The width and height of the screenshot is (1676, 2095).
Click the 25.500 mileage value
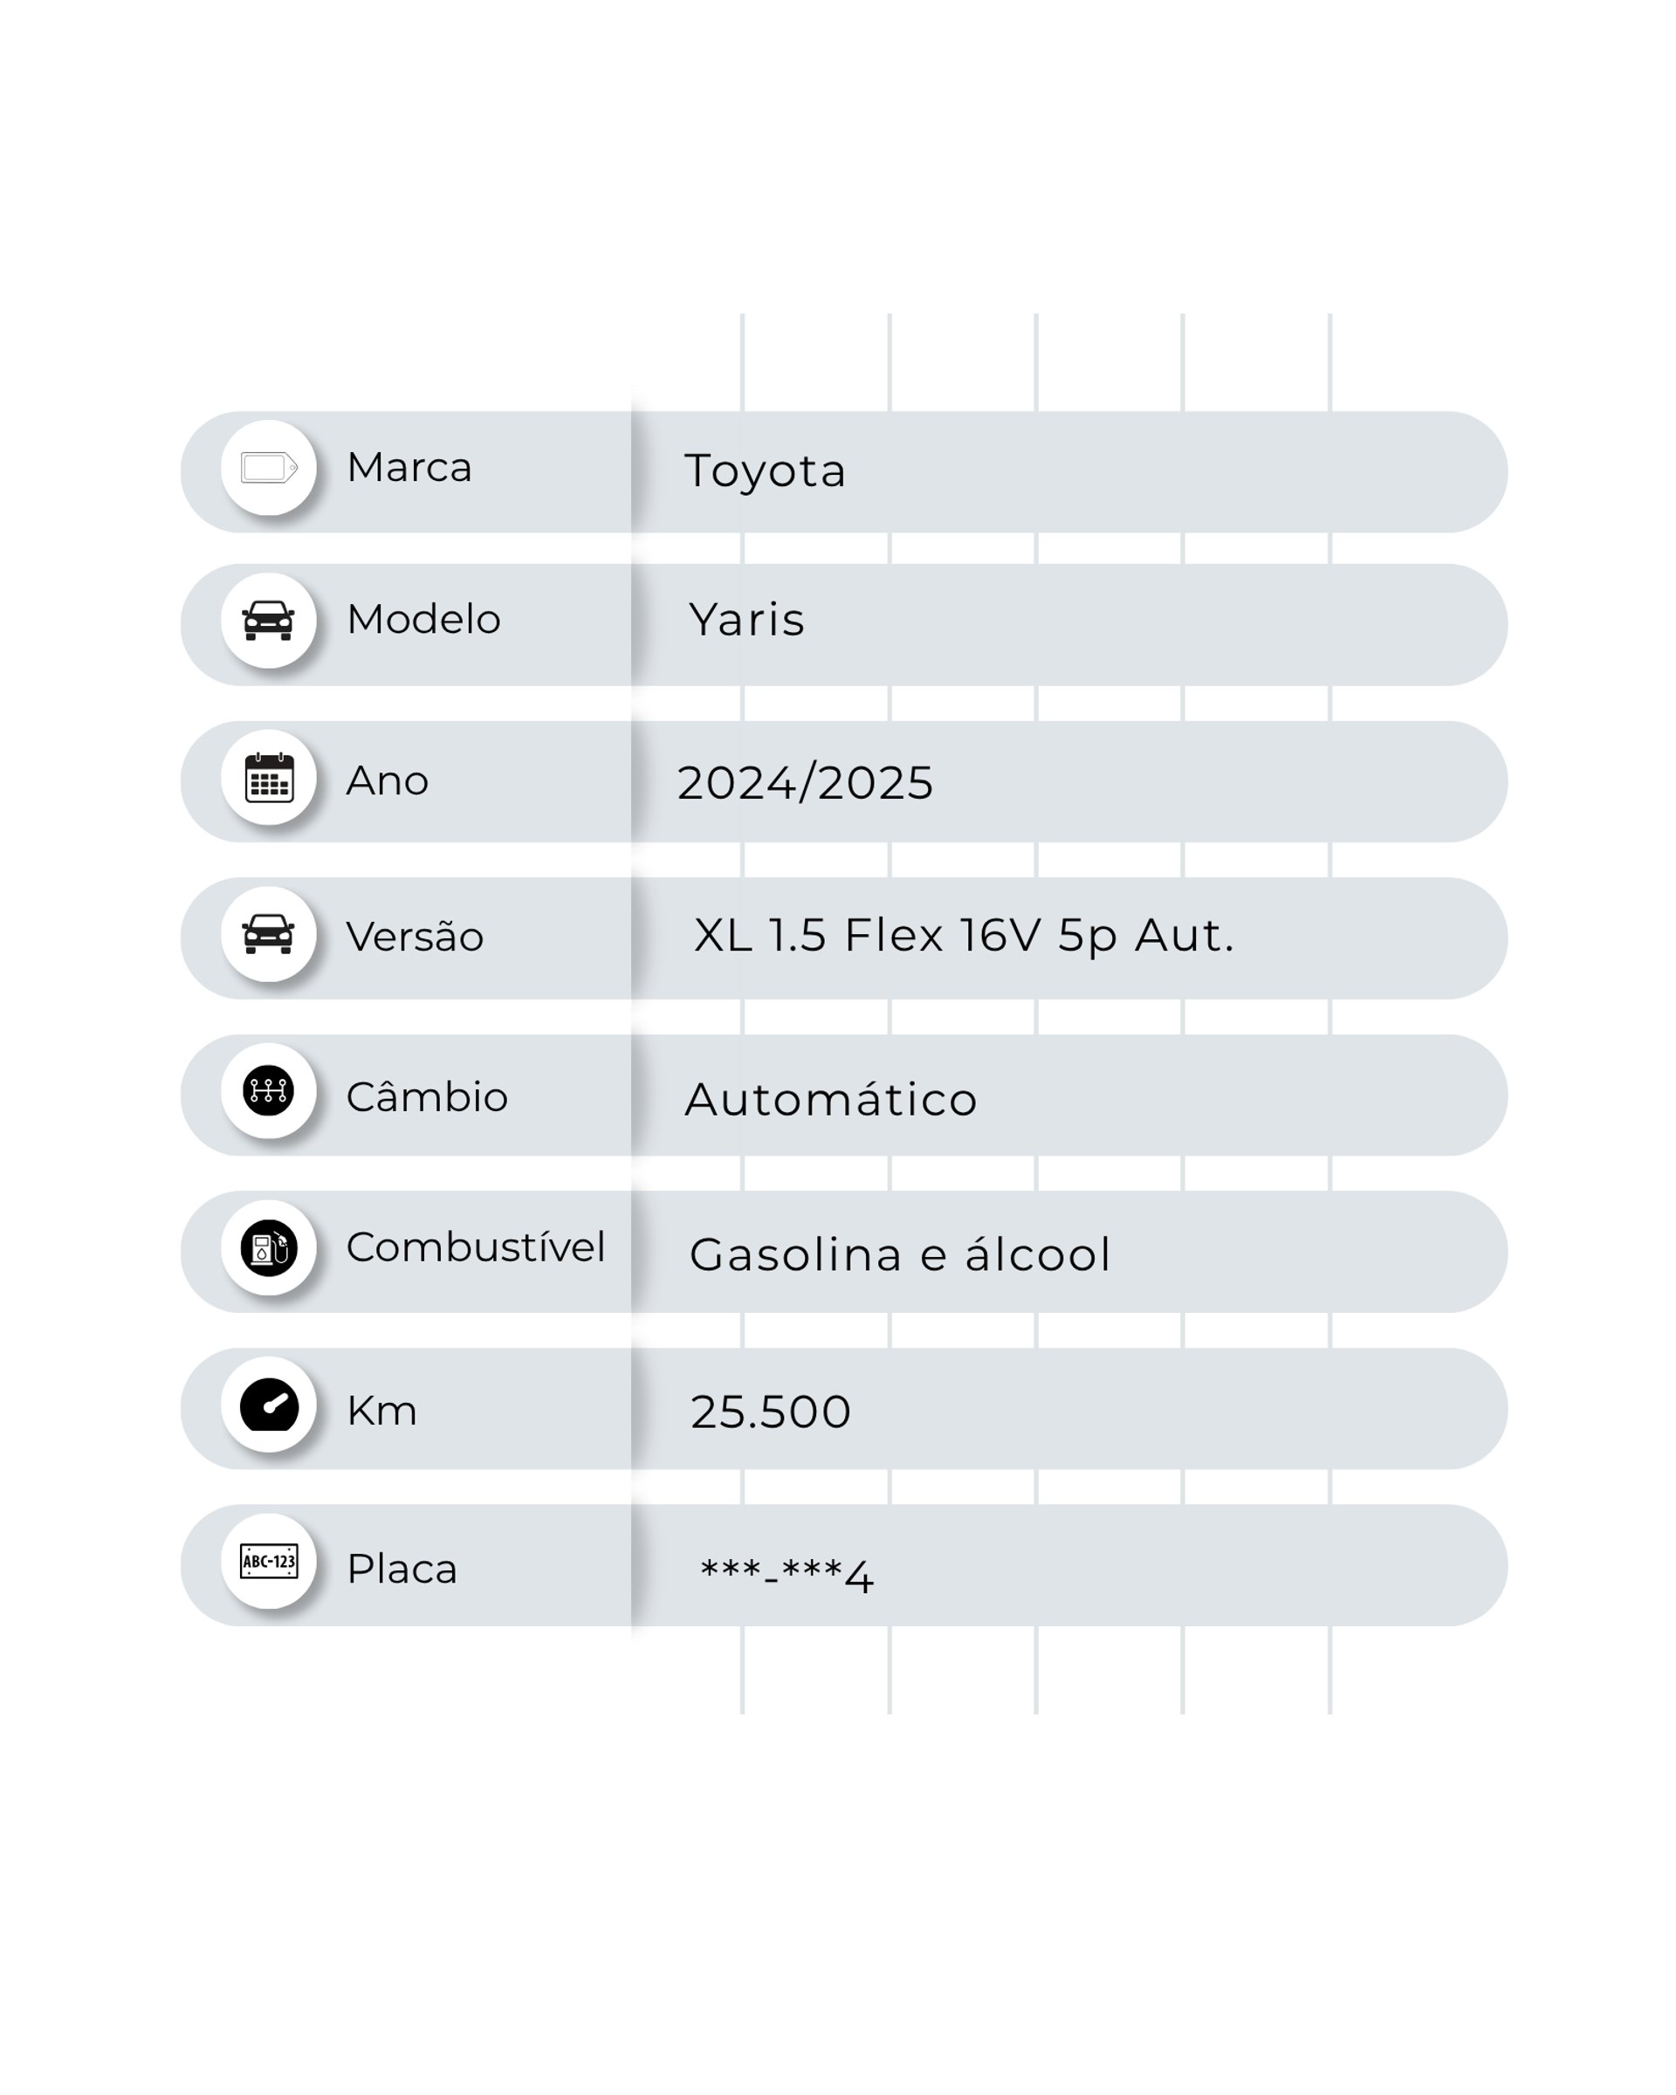tap(771, 1412)
